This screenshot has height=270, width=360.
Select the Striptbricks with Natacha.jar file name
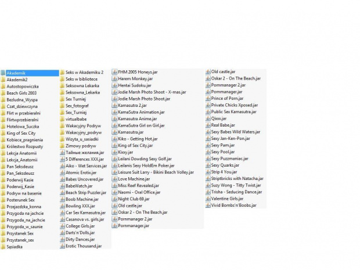point(237,179)
